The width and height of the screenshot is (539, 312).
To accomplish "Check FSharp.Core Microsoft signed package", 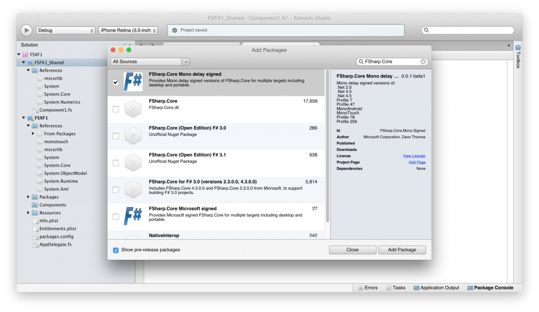I will tap(116, 217).
